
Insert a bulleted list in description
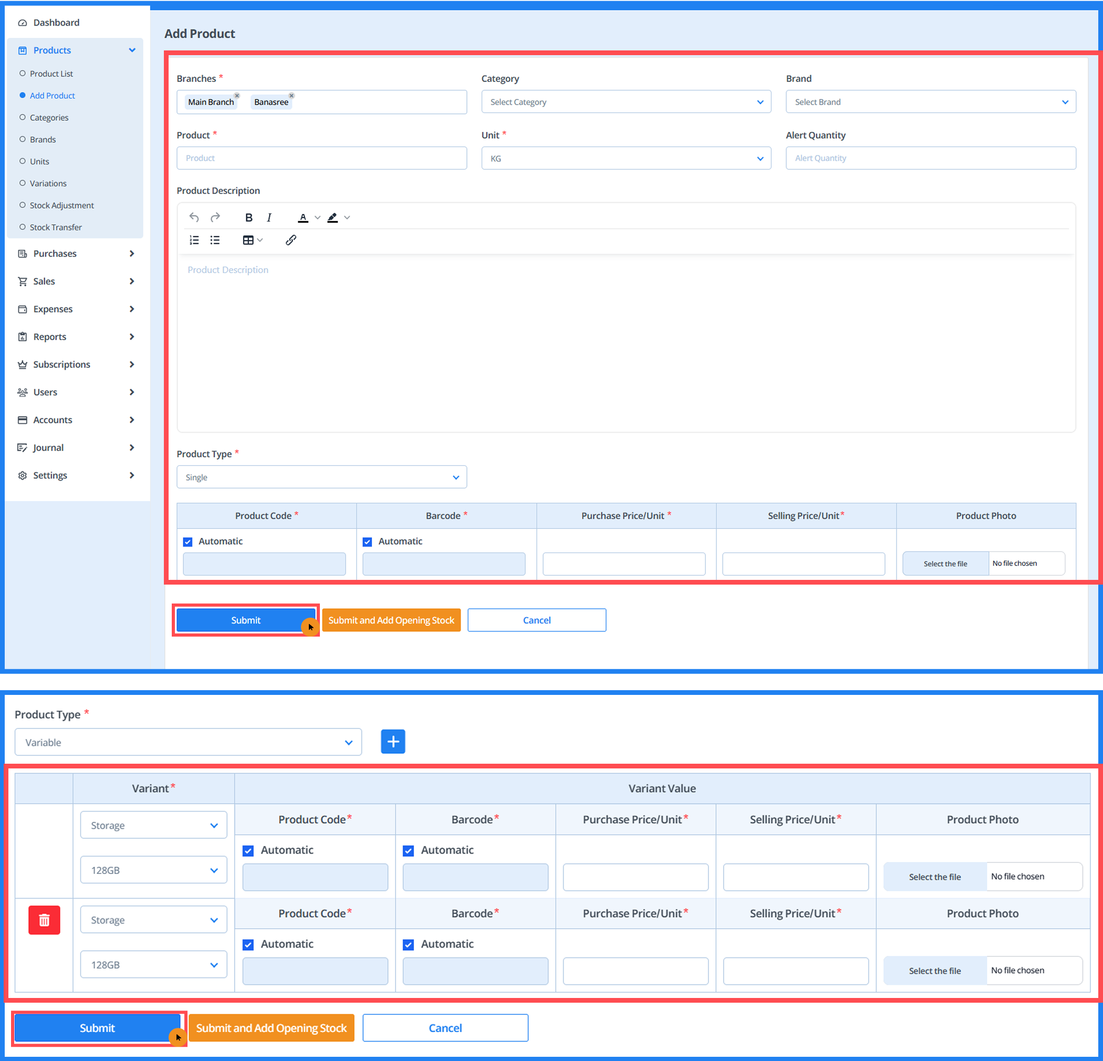coord(215,241)
